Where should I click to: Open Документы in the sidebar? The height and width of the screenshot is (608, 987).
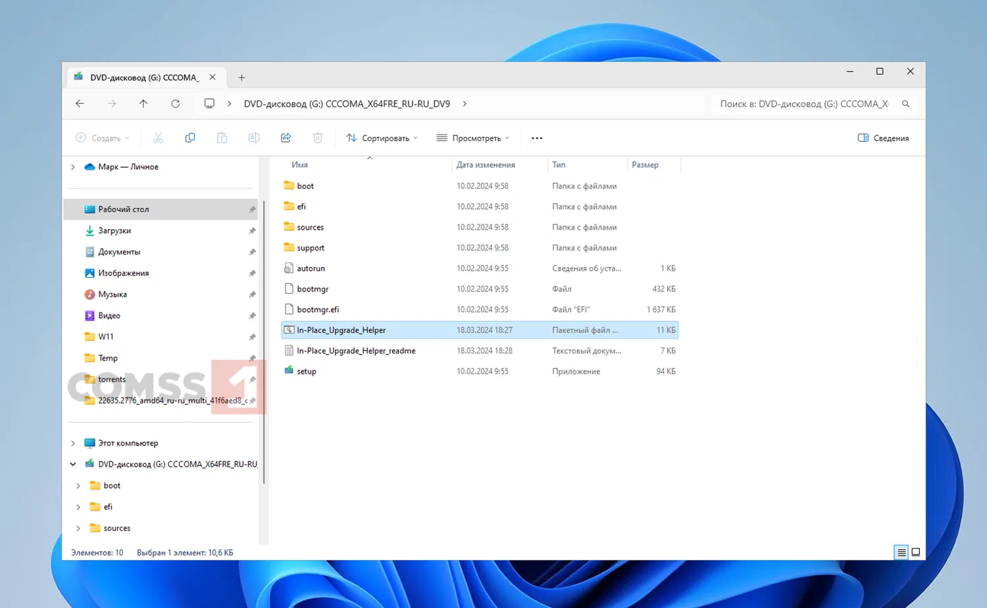click(161, 252)
